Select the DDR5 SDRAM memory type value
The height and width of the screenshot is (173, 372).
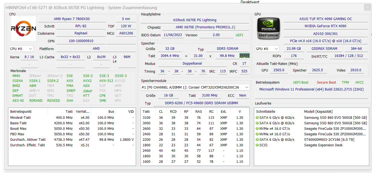[227, 49]
